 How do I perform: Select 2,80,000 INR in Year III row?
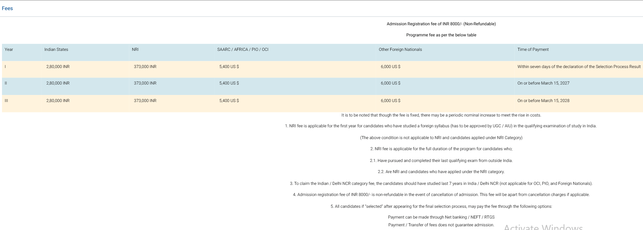58,101
